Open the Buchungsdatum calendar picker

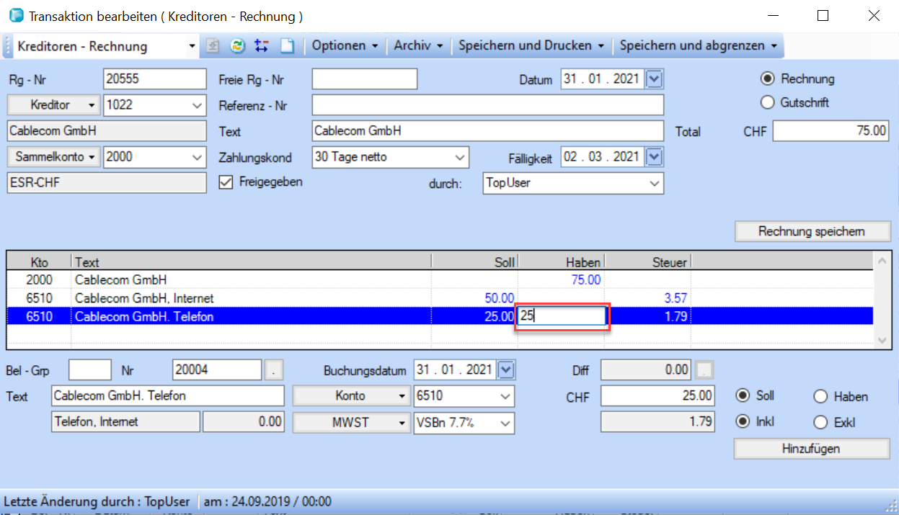click(x=507, y=370)
